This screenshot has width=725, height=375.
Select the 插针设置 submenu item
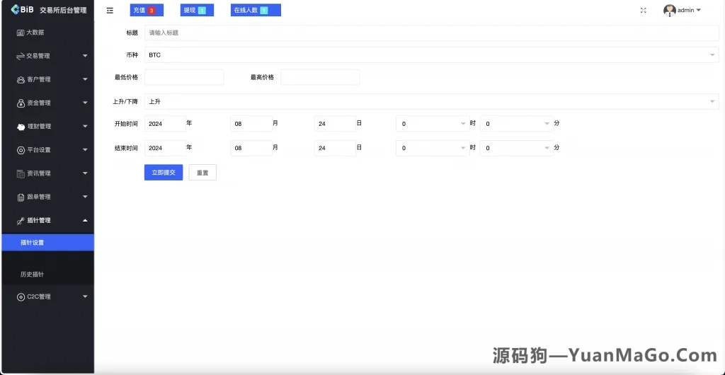(47, 243)
